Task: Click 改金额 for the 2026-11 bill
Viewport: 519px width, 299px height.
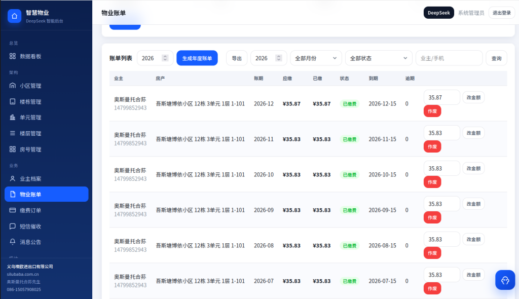Action: (473, 133)
